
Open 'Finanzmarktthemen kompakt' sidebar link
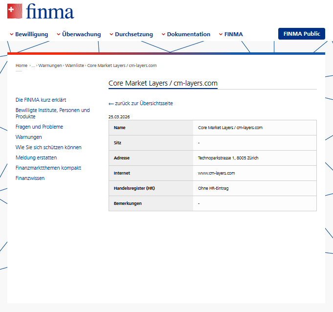(x=48, y=168)
